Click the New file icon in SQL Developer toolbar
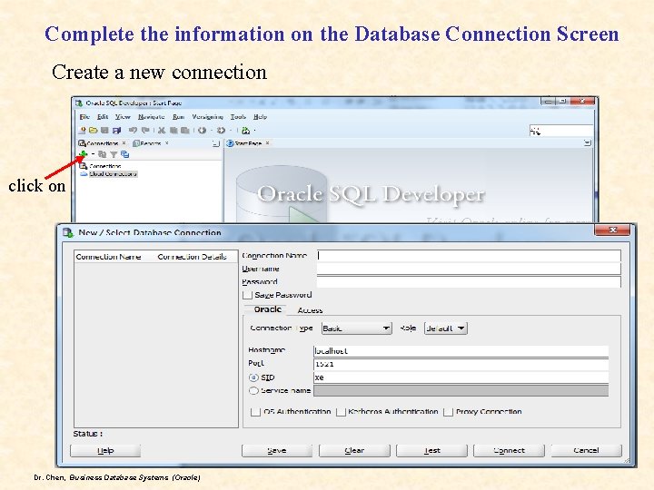The image size is (654, 490). pos(83,131)
